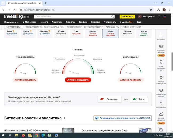Expand the Еще menu in navigation bar

pyautogui.click(x=140, y=22)
